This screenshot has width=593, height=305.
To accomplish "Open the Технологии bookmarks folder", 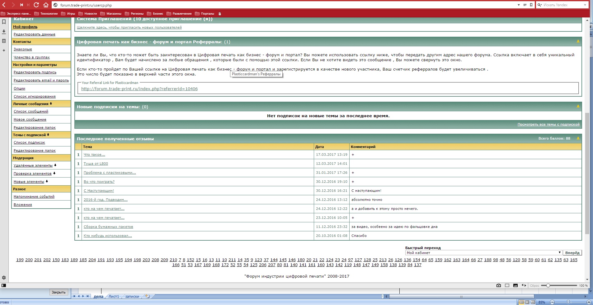I will click(46, 14).
